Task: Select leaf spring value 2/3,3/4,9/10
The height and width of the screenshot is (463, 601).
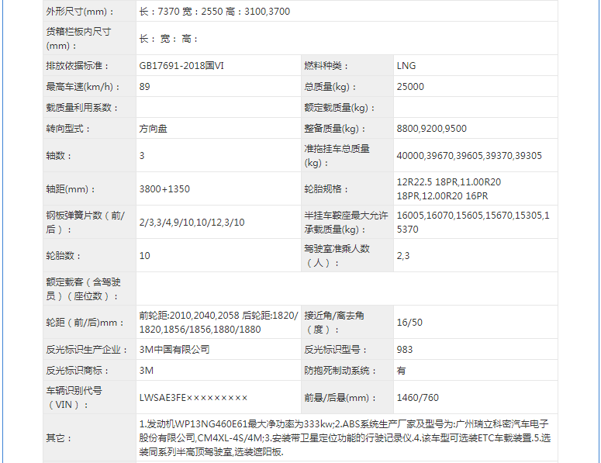Action: (167, 223)
